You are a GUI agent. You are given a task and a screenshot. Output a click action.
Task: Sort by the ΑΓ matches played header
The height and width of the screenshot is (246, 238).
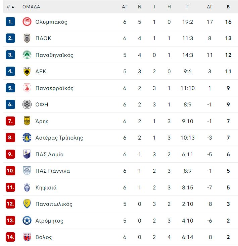(x=125, y=7)
